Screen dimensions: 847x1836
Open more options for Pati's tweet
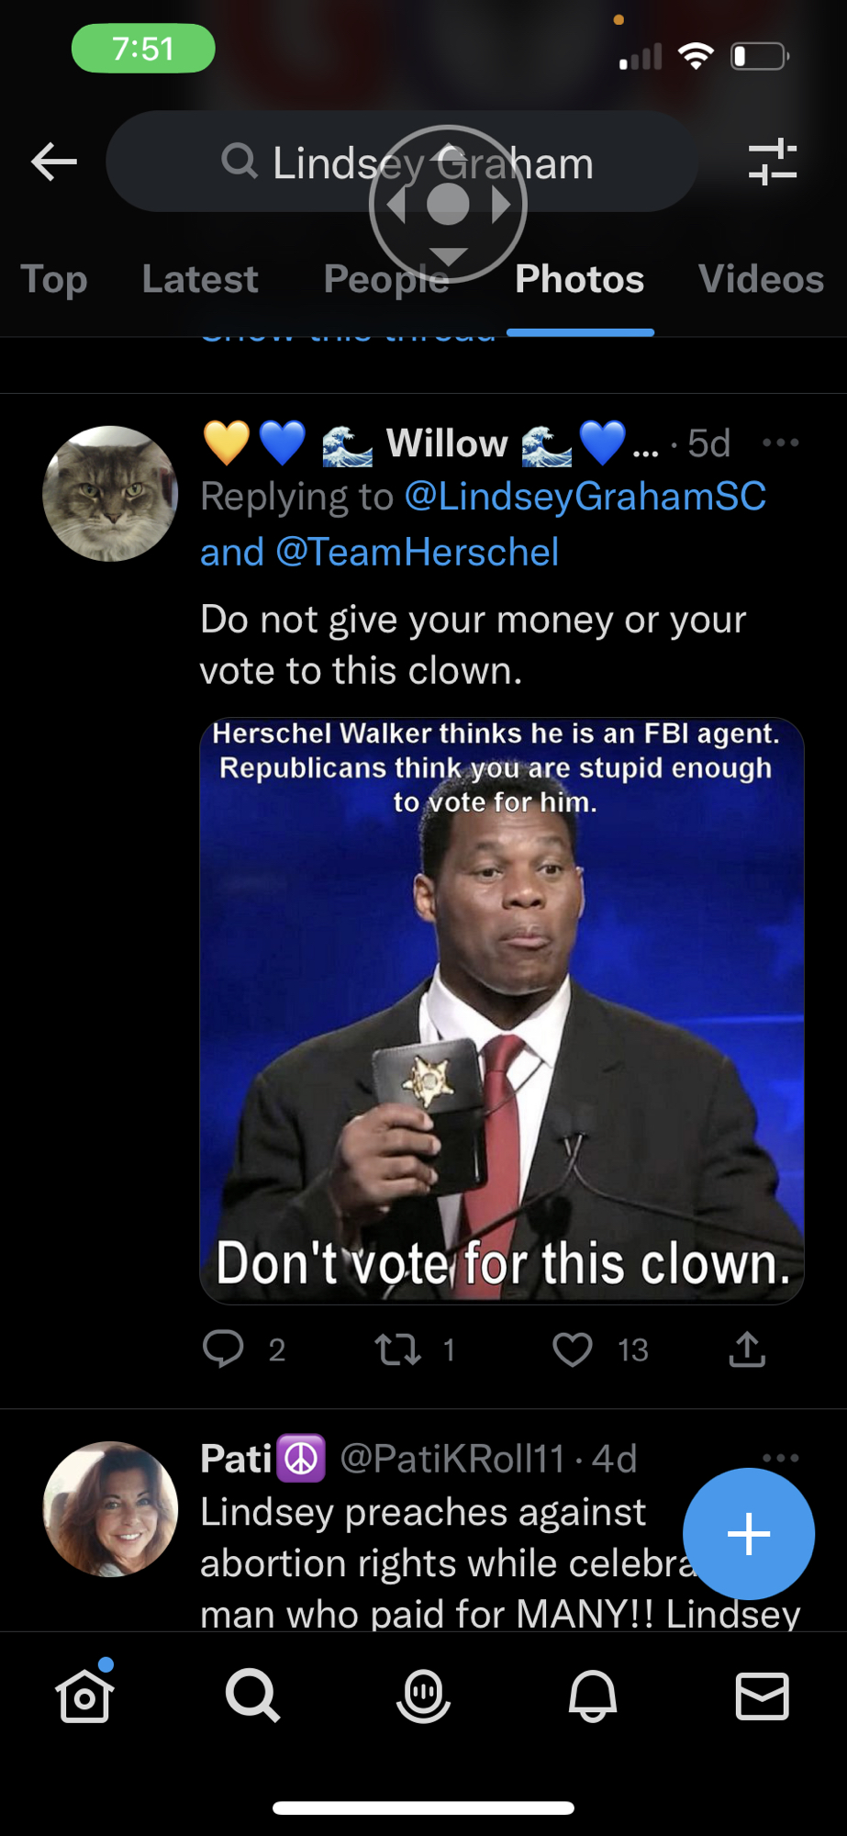coord(780,1458)
